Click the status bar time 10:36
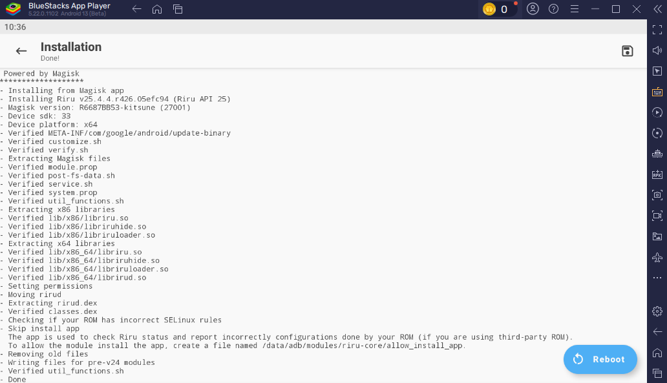The image size is (667, 383). tap(16, 26)
